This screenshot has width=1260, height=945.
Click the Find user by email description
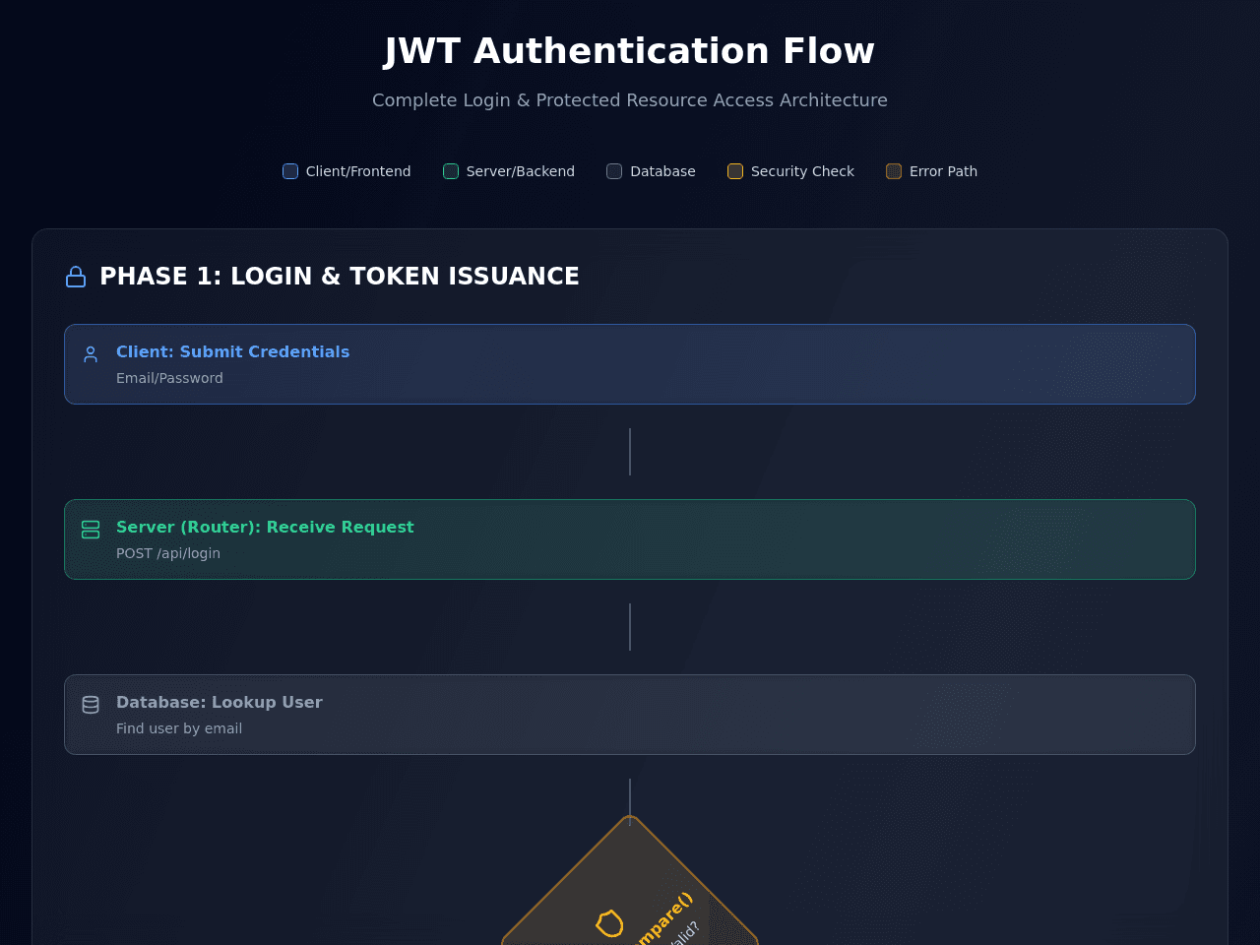179,728
